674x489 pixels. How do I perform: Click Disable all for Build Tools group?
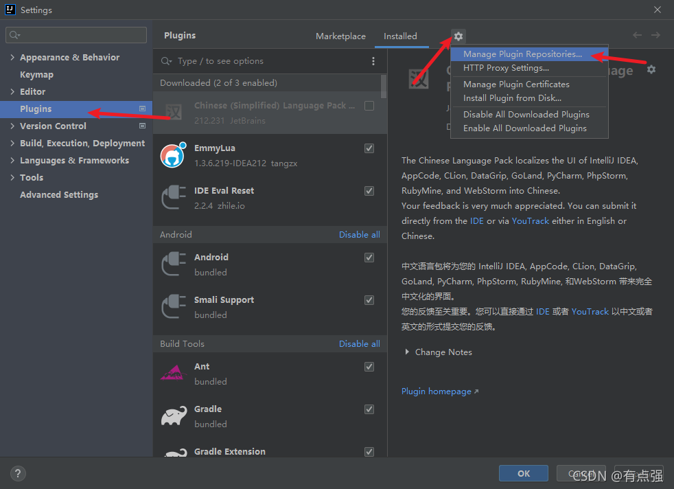[360, 344]
